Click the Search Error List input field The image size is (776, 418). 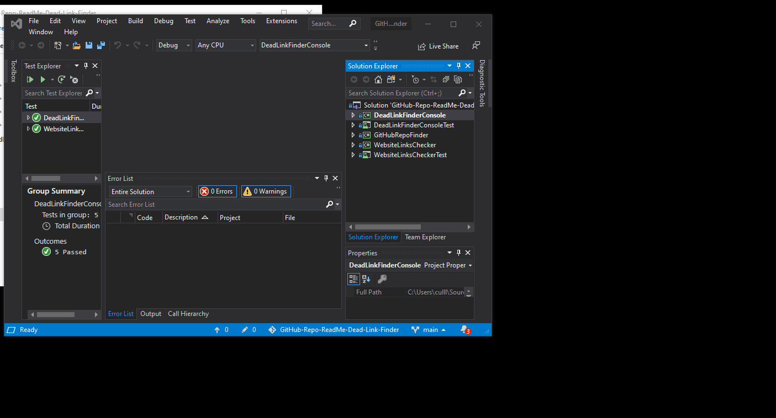pos(215,204)
